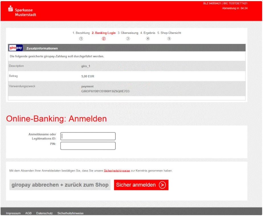
Task: Click the Description label
Action: click(16, 66)
